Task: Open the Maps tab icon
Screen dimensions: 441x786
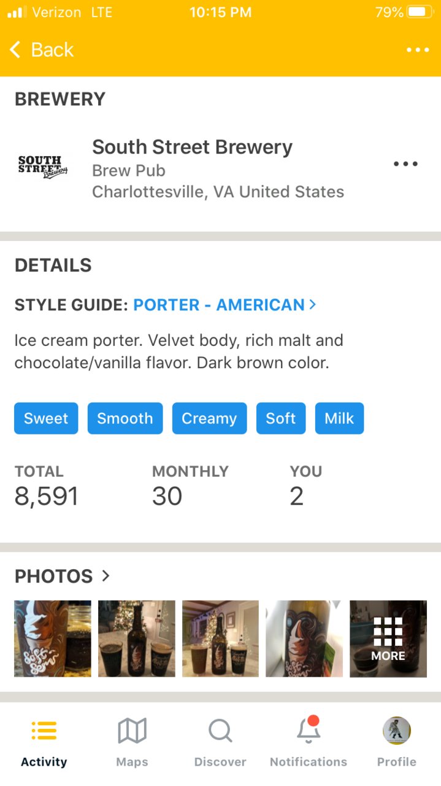Action: point(132,731)
